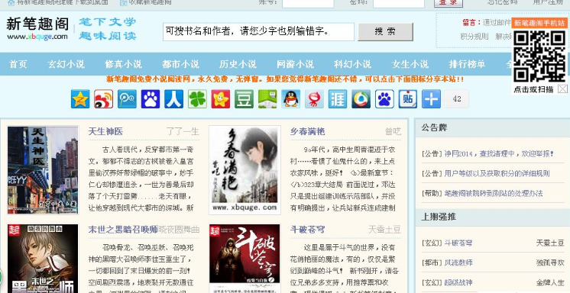This screenshot has height=293, width=570.
Task: Click the Douban 豆 share icon
Action: click(244, 99)
